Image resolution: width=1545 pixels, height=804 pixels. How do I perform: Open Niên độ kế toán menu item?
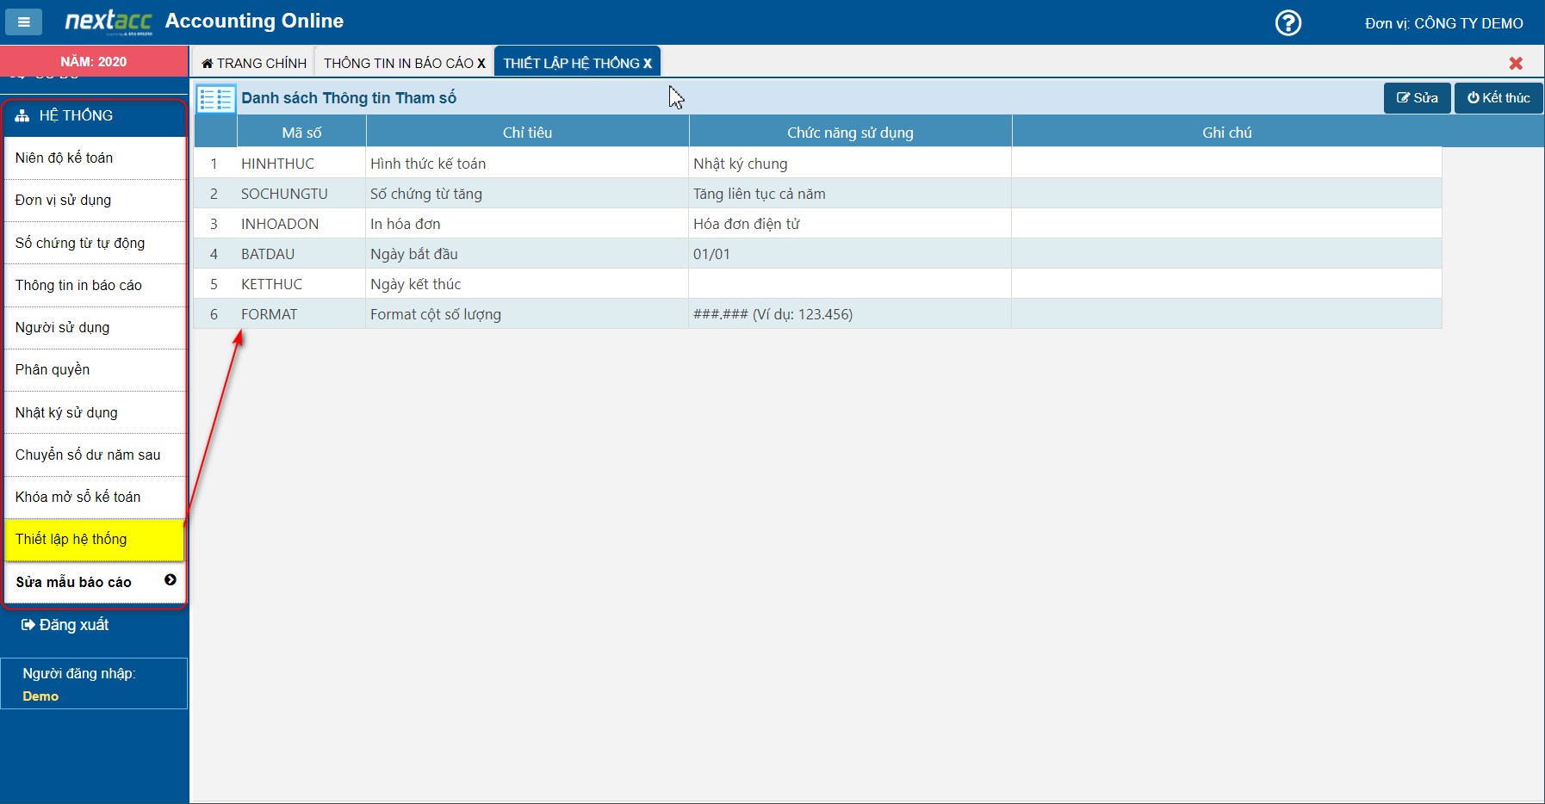(65, 158)
